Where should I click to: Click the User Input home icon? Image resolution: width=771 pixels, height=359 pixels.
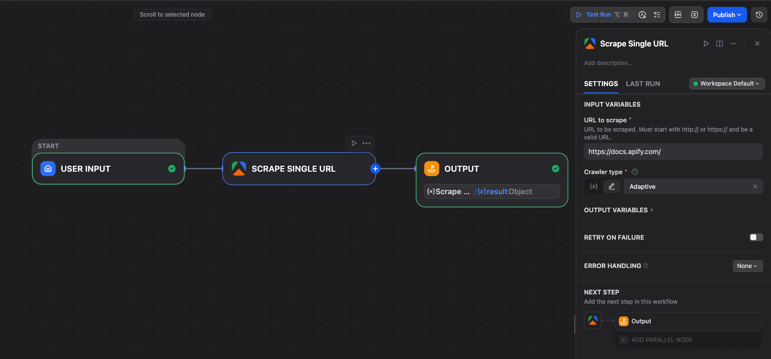(x=48, y=169)
